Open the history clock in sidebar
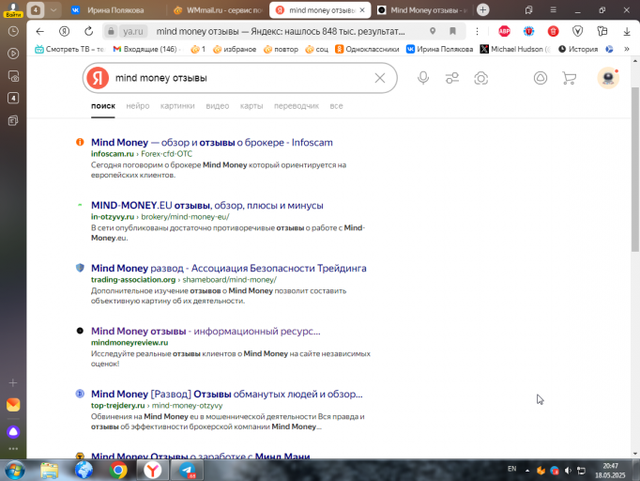The image size is (640, 481). click(13, 31)
